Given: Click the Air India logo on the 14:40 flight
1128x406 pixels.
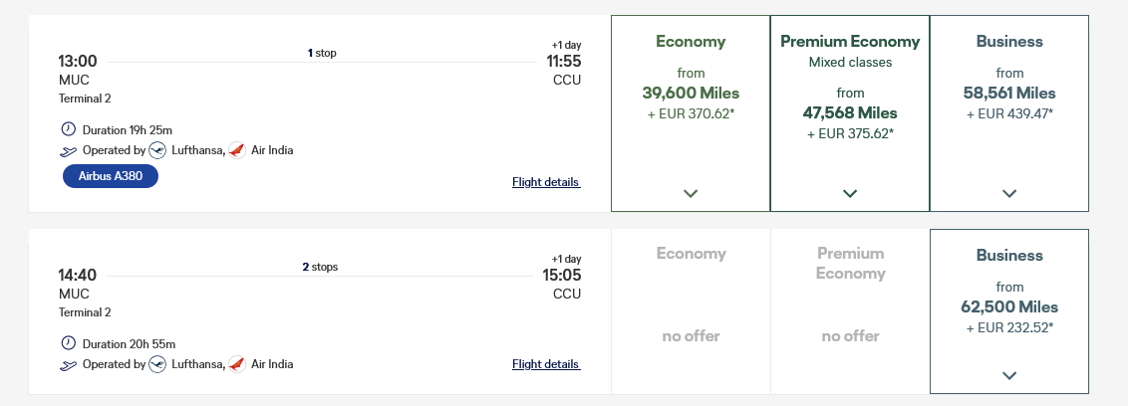Looking at the screenshot, I should (237, 364).
